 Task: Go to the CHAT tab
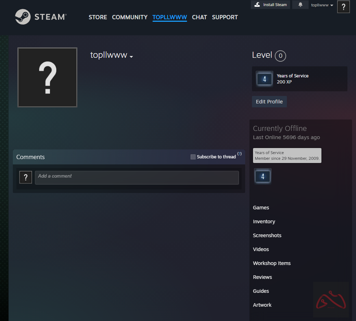(199, 17)
